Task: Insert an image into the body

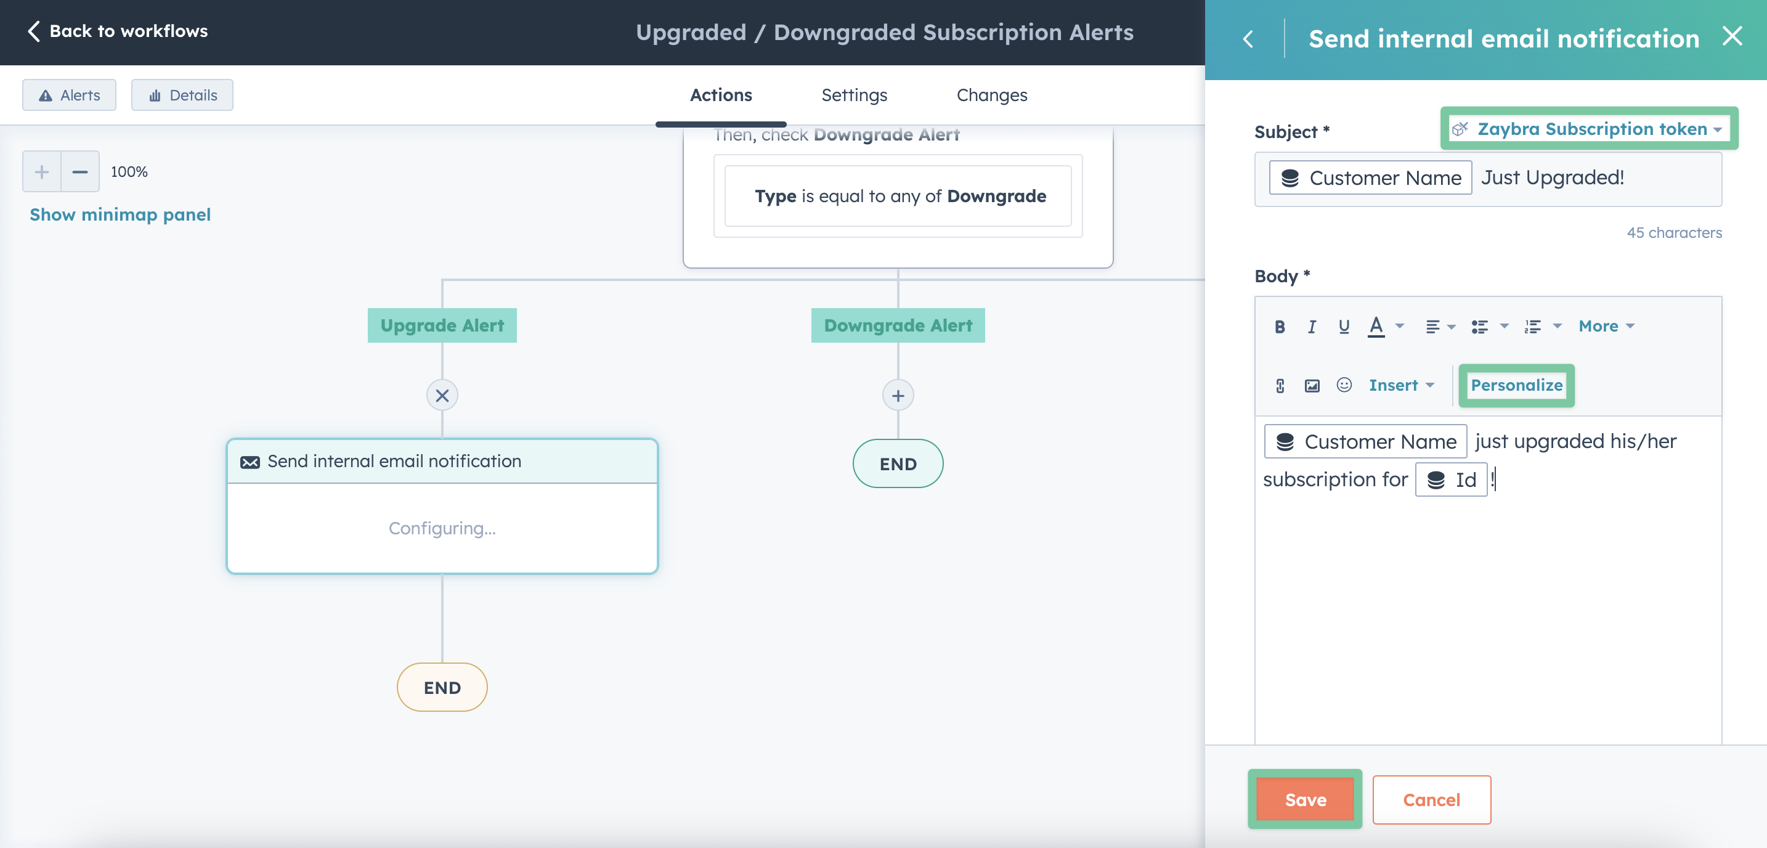Action: [x=1312, y=386]
